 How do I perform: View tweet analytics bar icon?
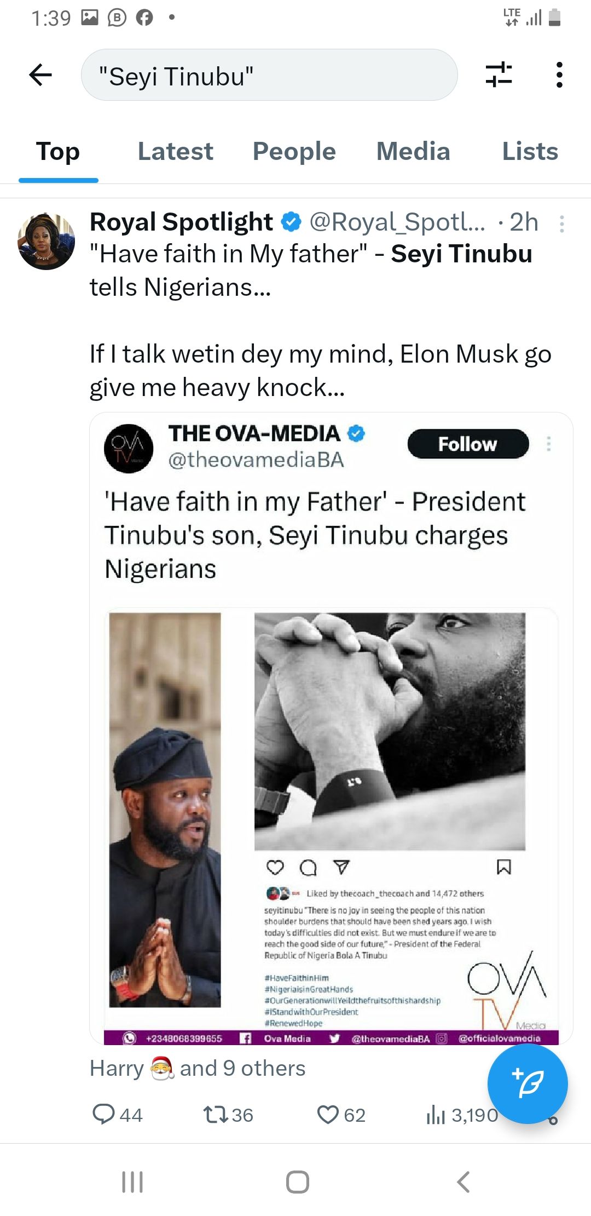click(x=436, y=1115)
